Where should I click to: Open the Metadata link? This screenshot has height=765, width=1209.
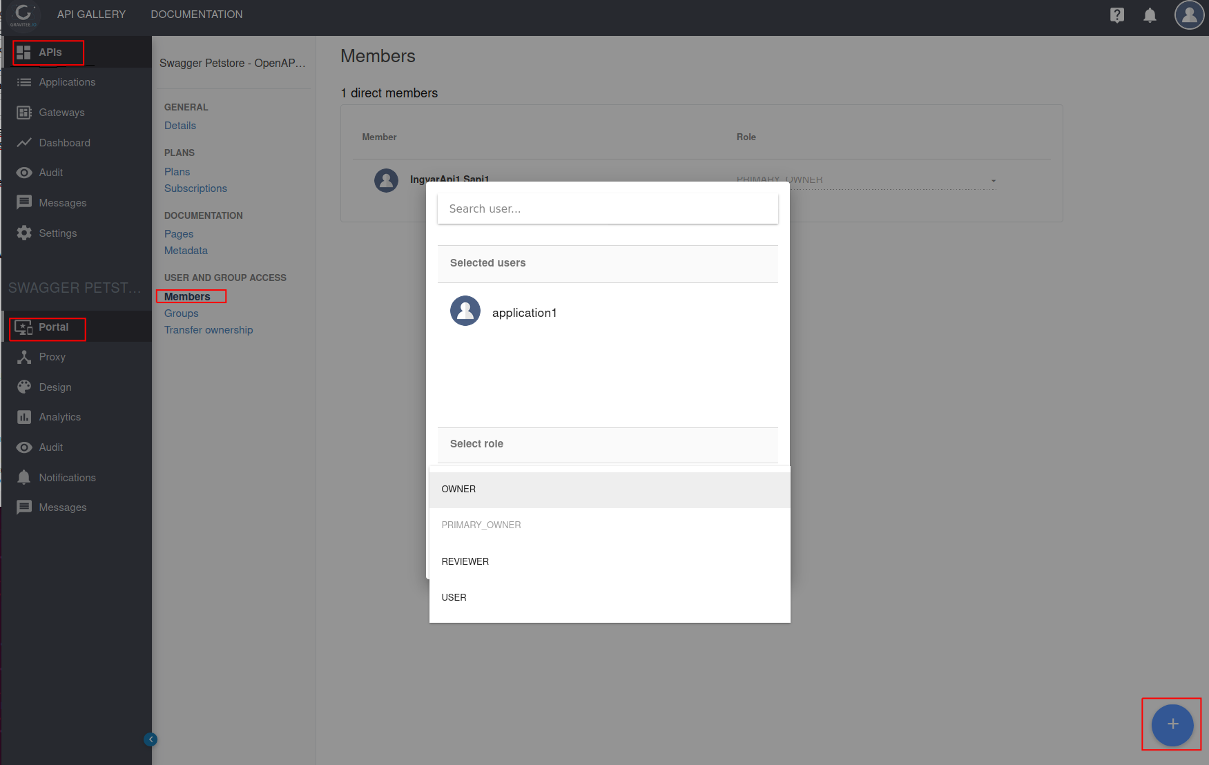186,251
